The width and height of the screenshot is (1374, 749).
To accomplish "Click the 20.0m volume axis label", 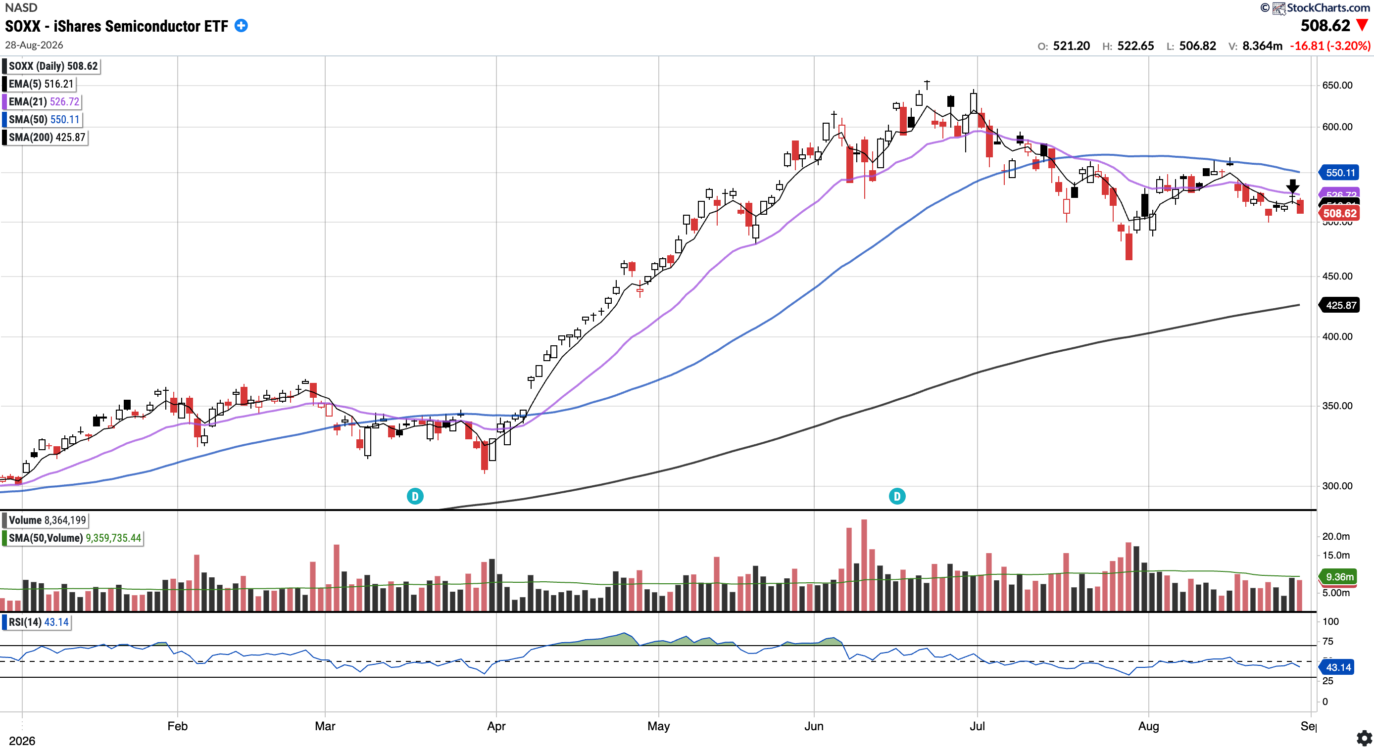I will point(1335,536).
